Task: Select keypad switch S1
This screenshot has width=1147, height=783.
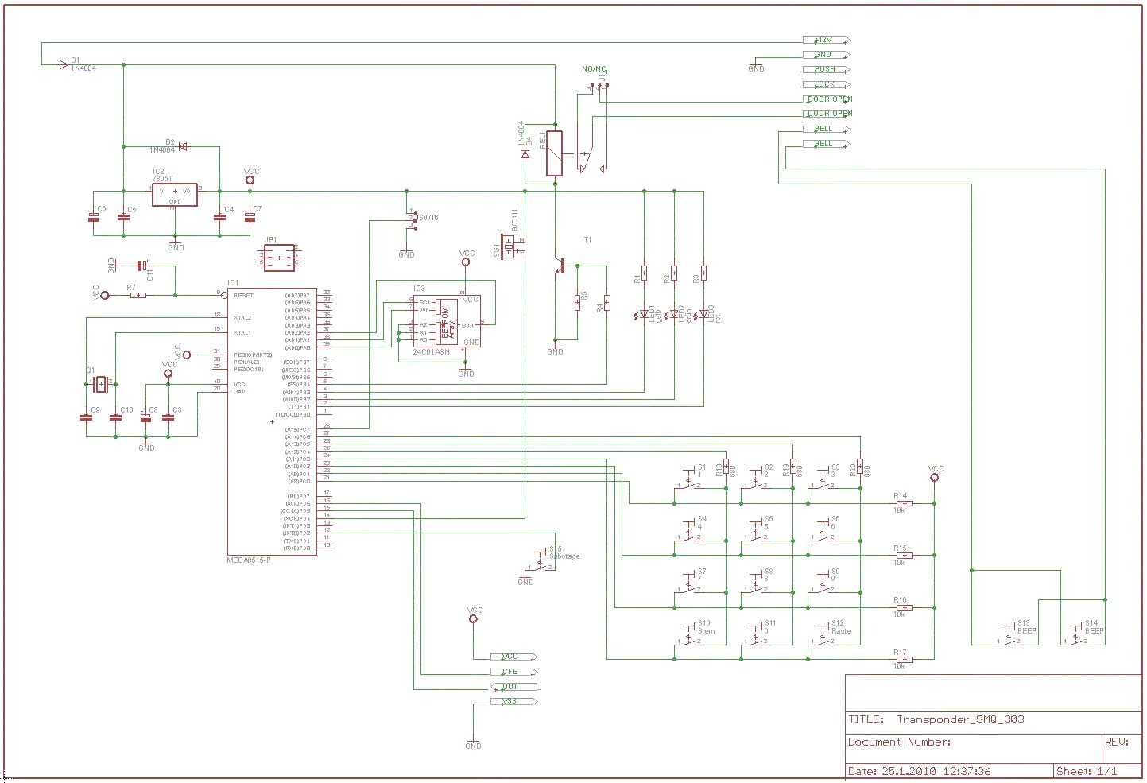Action: pos(688,479)
